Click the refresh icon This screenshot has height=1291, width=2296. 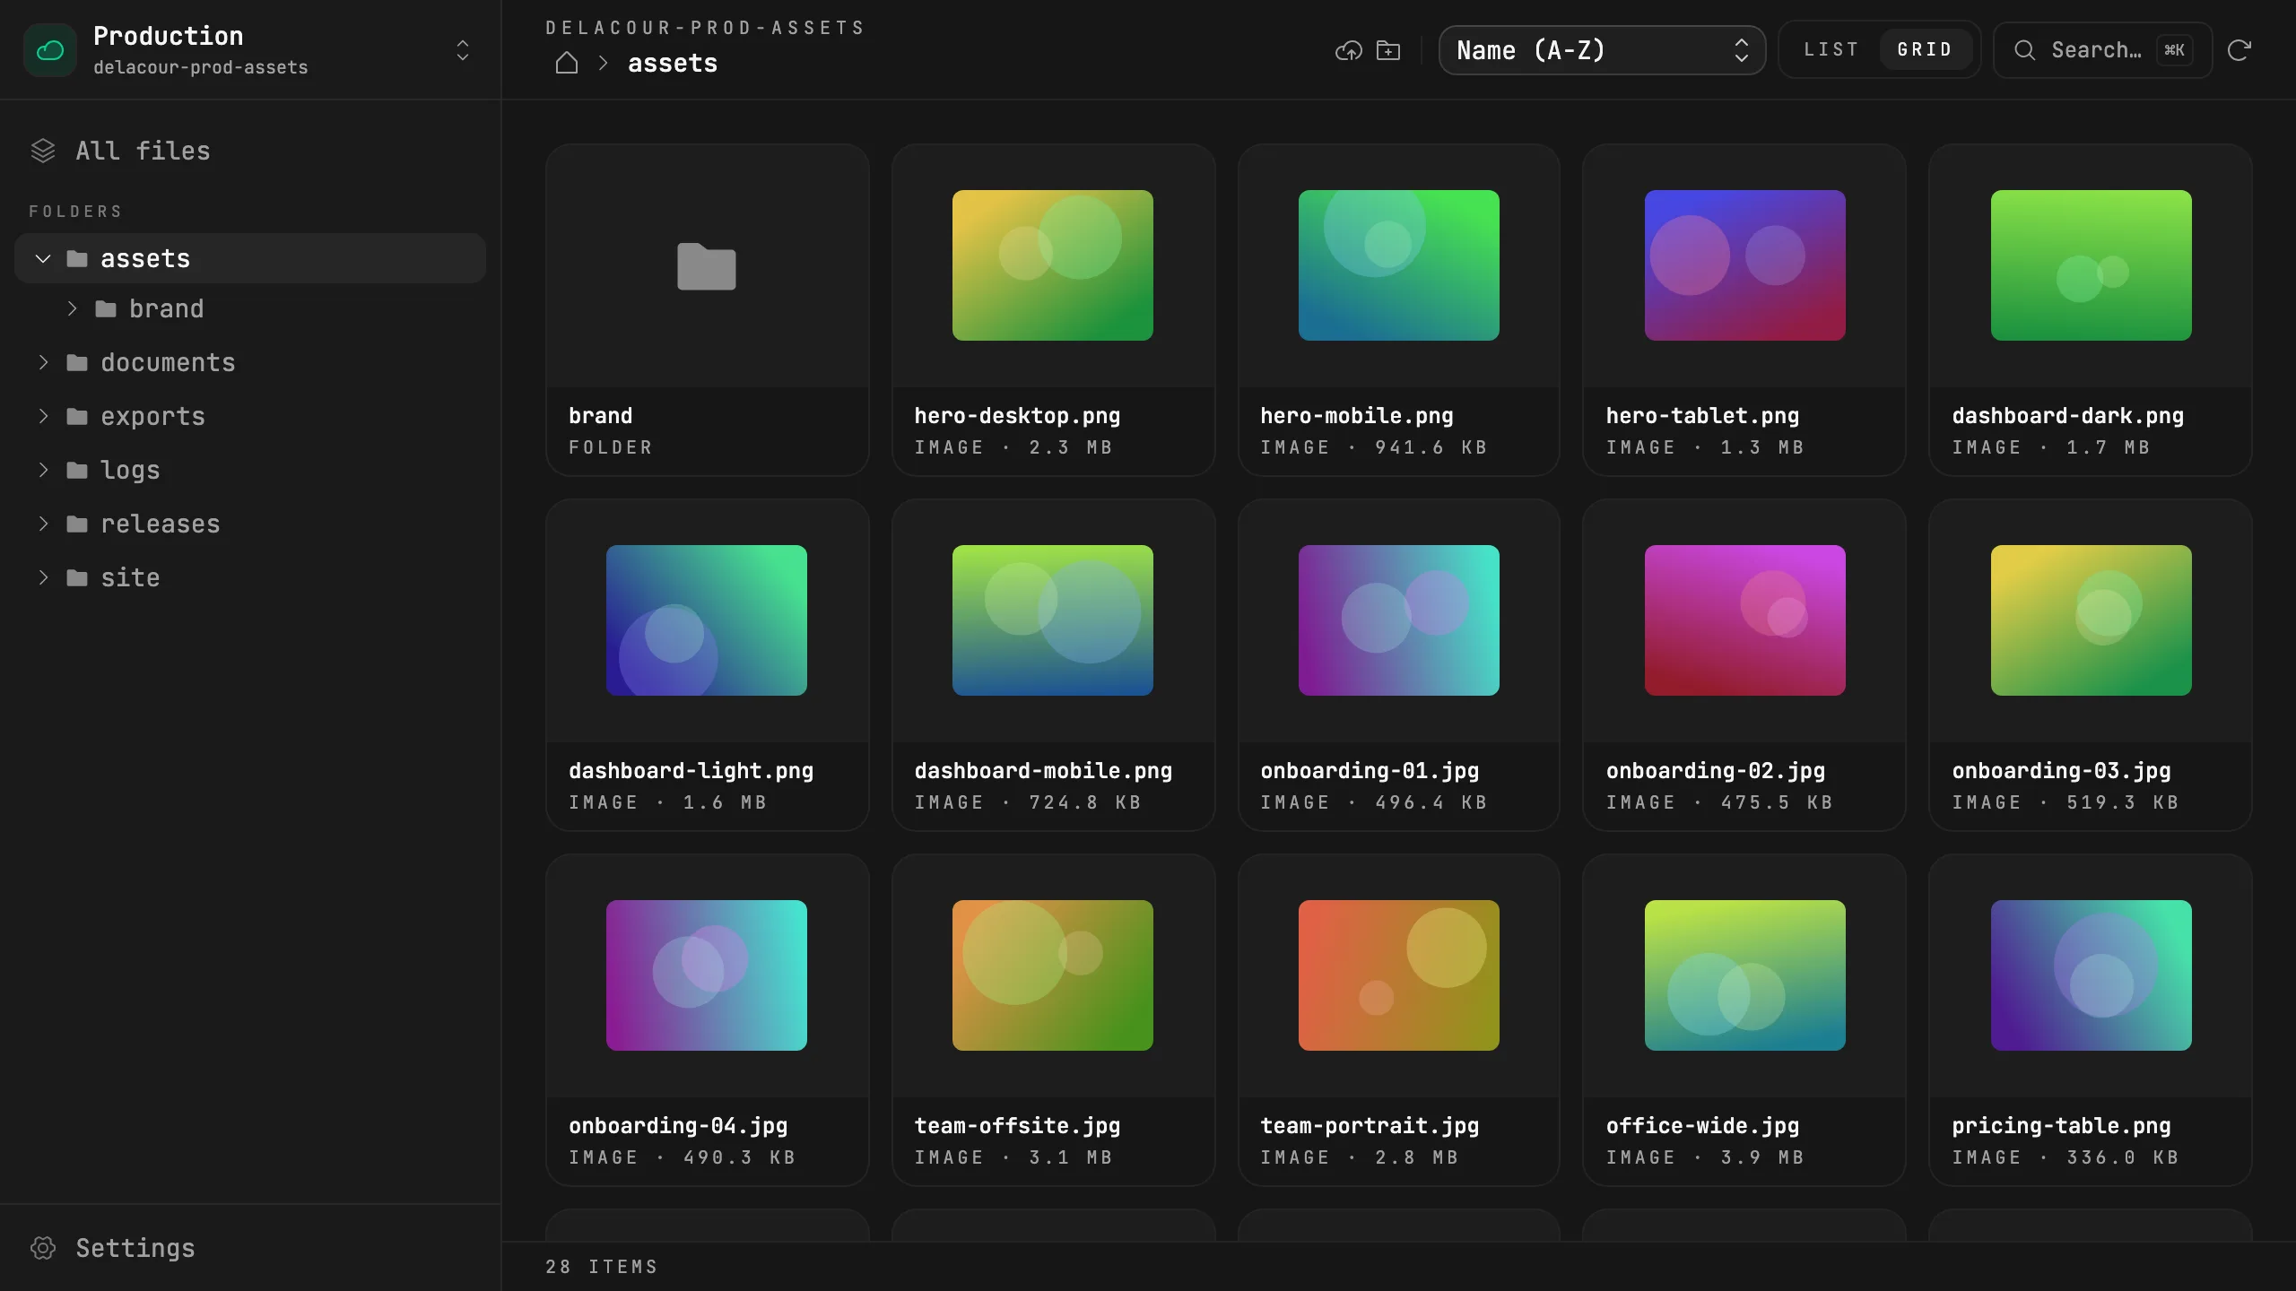[2239, 50]
